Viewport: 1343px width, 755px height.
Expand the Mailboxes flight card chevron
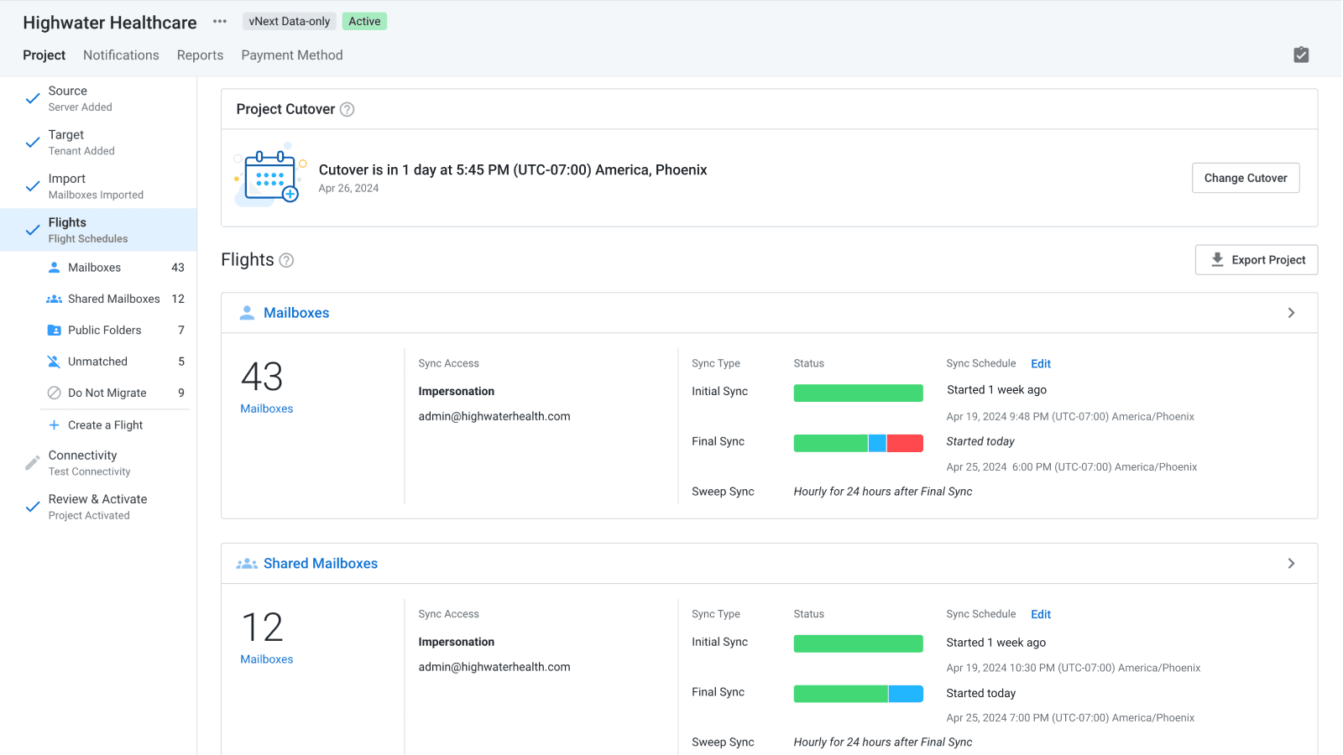(x=1291, y=313)
